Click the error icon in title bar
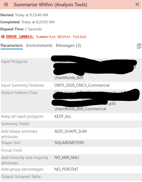This screenshot has width=142, height=182. [x=6, y=4]
